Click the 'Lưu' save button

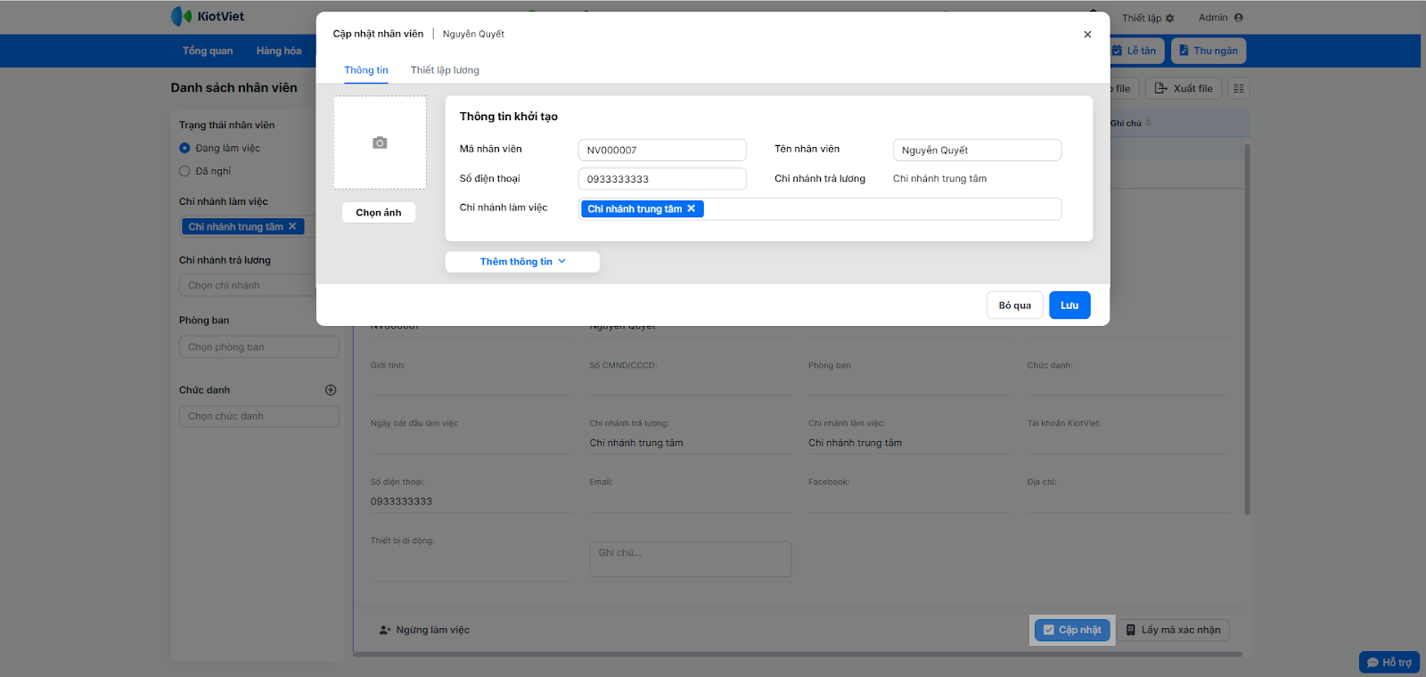tap(1069, 306)
